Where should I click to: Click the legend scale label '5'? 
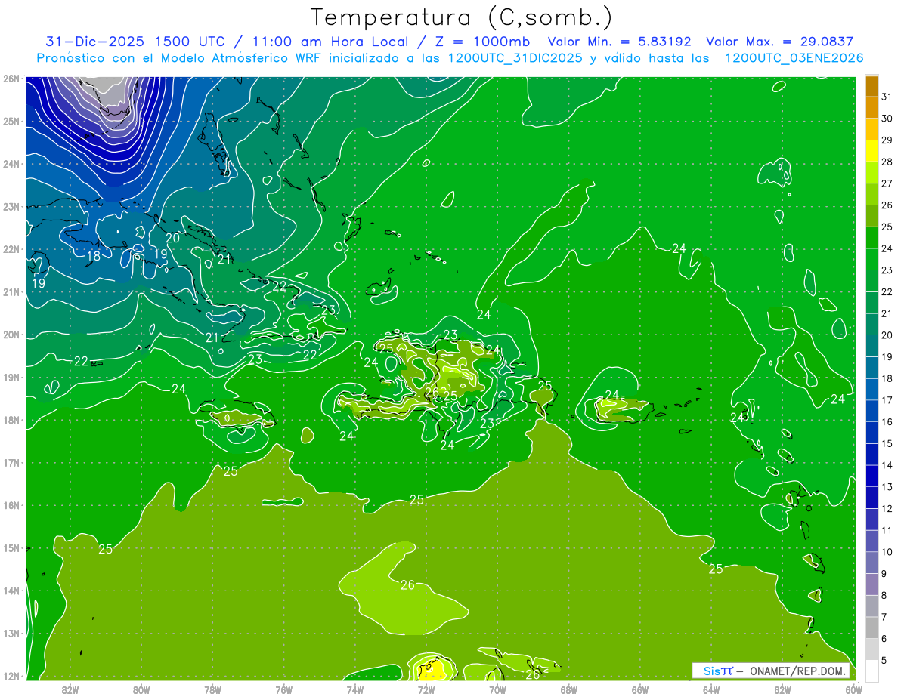point(884,661)
